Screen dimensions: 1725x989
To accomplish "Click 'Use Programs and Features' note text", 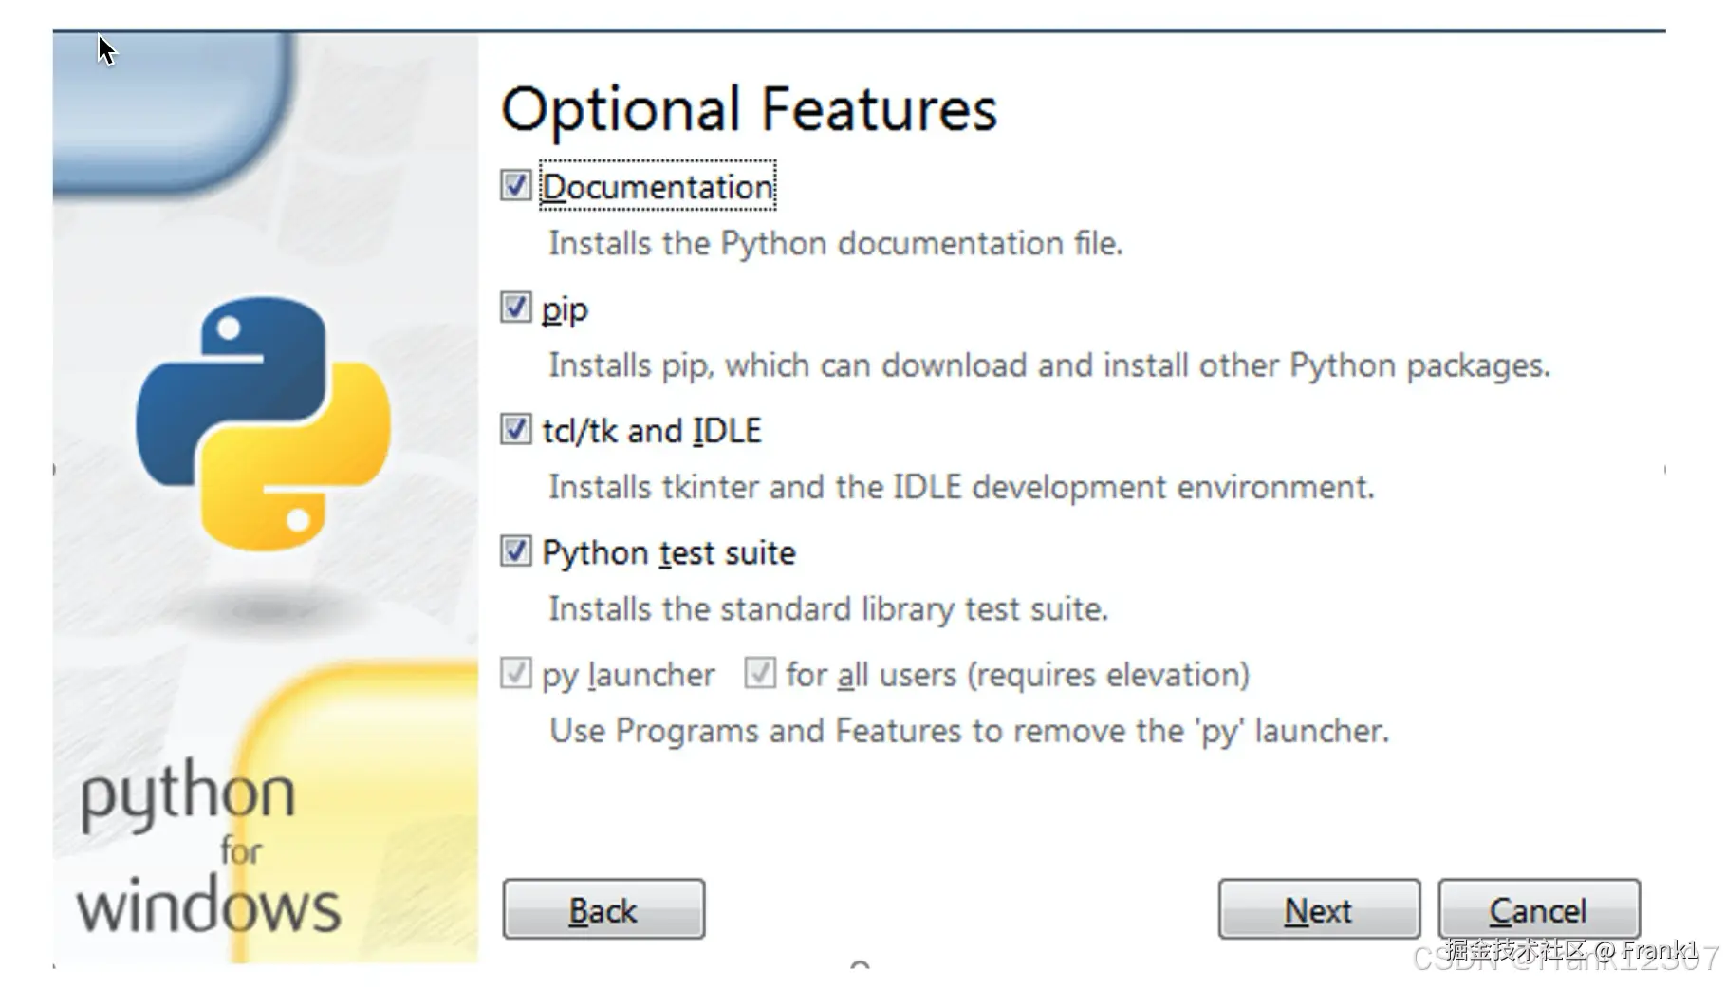I will (x=968, y=731).
